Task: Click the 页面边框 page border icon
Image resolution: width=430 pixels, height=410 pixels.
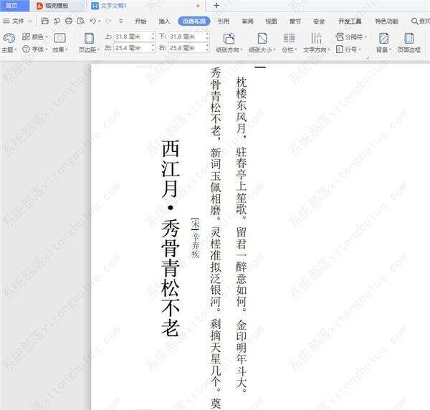Action: 409,38
